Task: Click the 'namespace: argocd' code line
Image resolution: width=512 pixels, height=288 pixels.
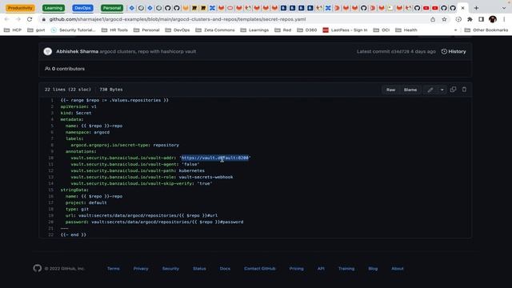Action: [87, 132]
